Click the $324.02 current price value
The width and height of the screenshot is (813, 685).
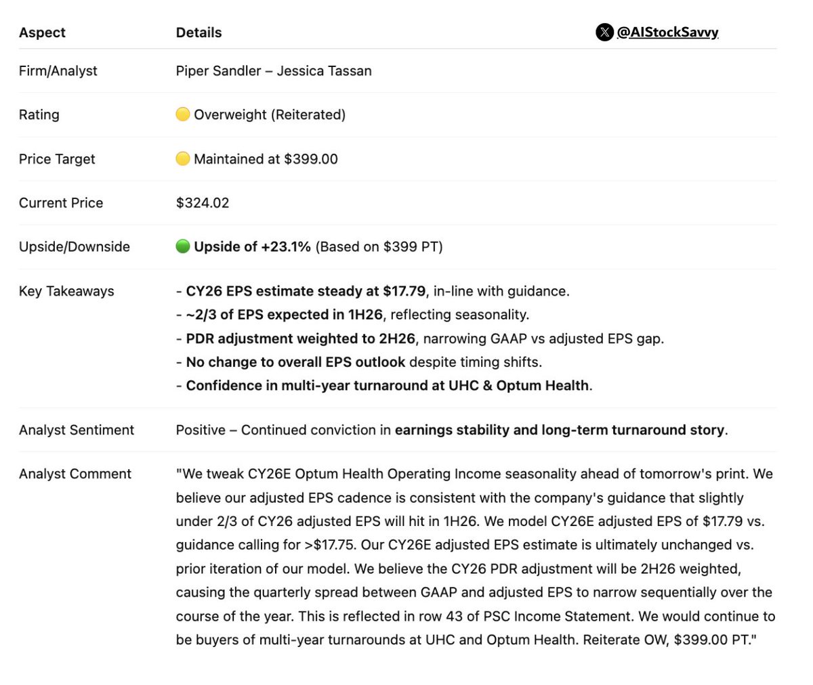[x=203, y=202]
